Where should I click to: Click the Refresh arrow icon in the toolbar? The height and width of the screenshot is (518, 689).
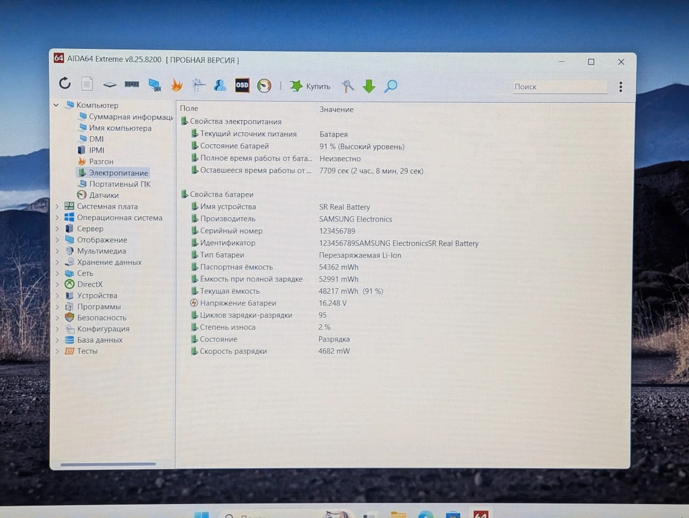point(65,83)
